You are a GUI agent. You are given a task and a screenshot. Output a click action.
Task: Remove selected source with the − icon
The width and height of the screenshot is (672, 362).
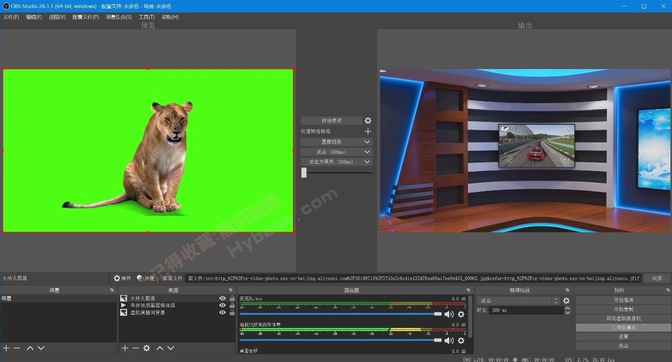[135, 348]
